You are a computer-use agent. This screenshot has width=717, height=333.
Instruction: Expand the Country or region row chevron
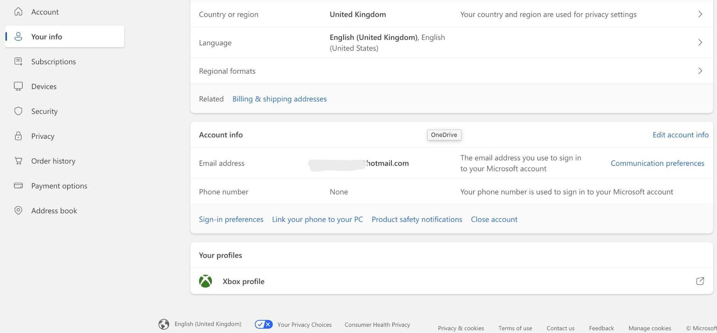700,14
